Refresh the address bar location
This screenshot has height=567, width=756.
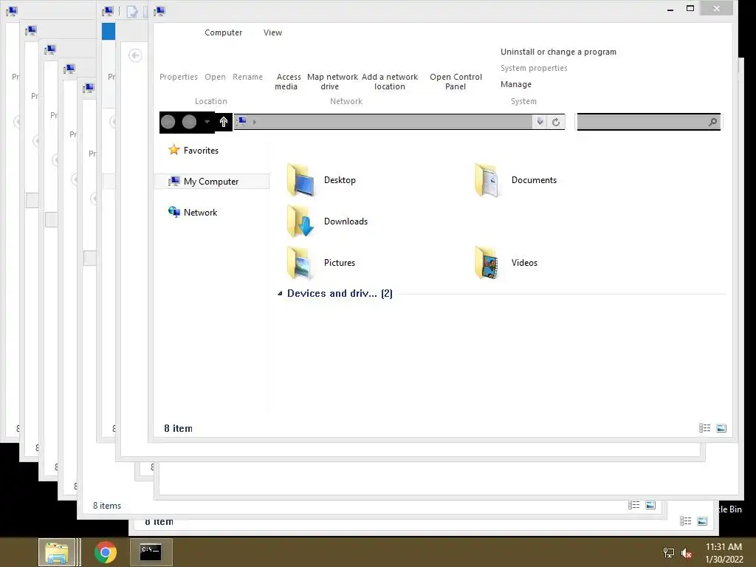556,122
